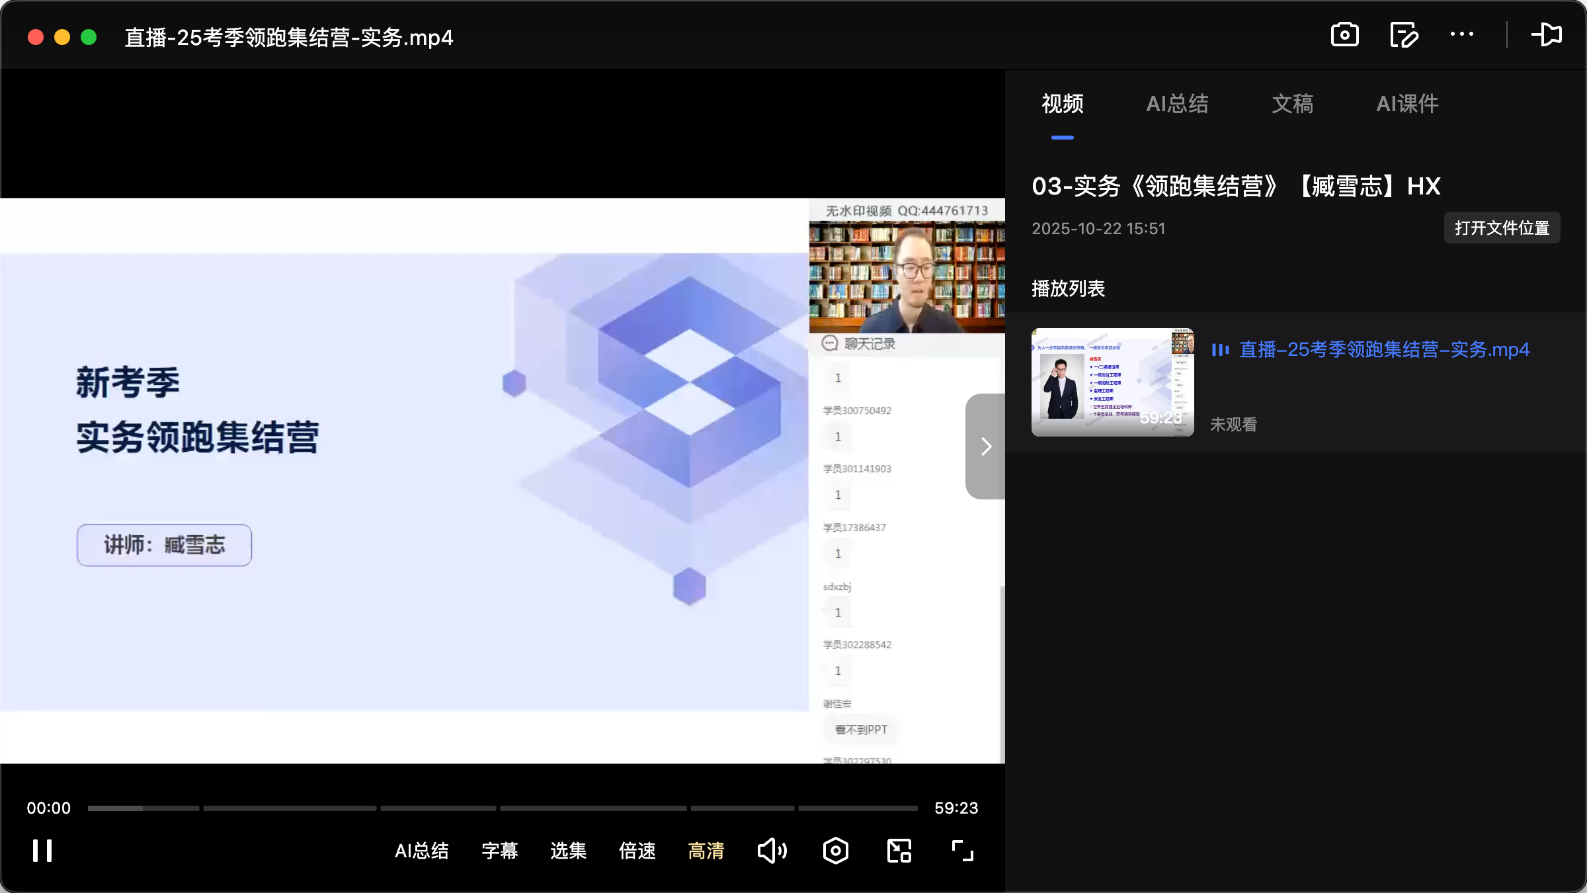Pin the player window on top
The image size is (1587, 893).
tap(1547, 34)
